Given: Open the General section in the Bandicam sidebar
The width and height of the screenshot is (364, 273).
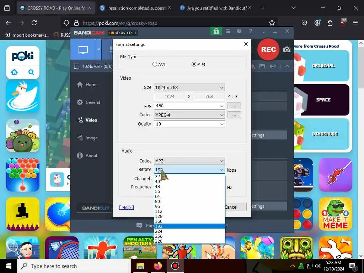Looking at the screenshot, I should 88,102.
